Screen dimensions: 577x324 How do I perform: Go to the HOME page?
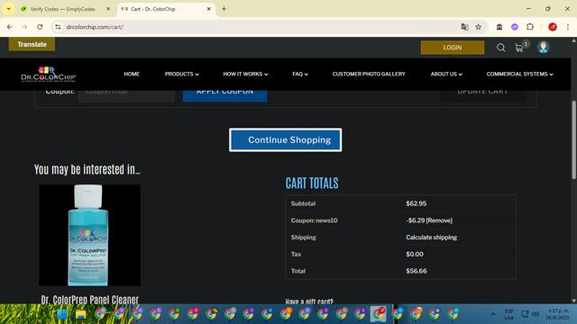click(132, 74)
